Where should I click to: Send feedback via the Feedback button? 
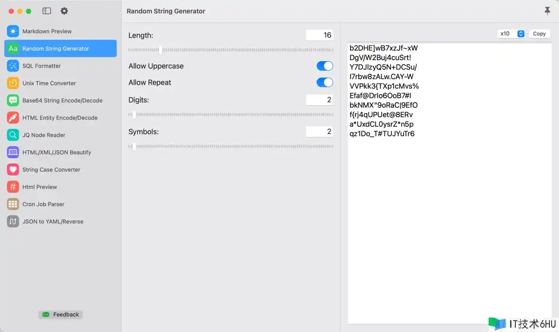click(60, 315)
